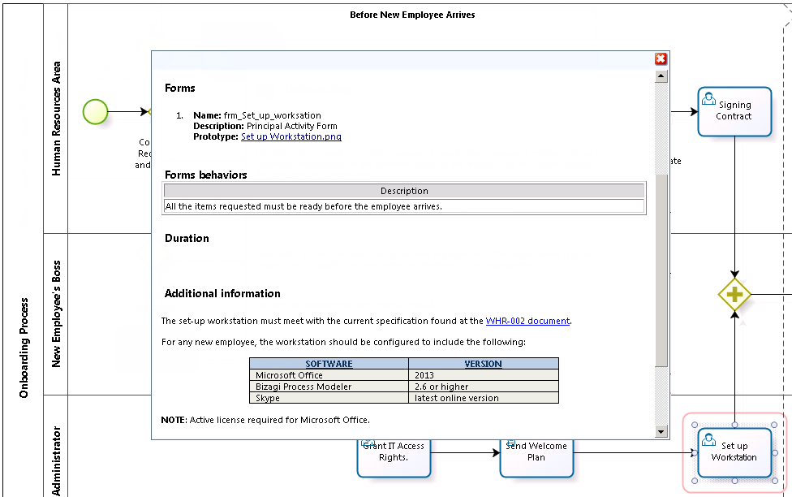Select the New Employee's Boss lane header
Screen dimensions: 792x497
tap(56, 314)
